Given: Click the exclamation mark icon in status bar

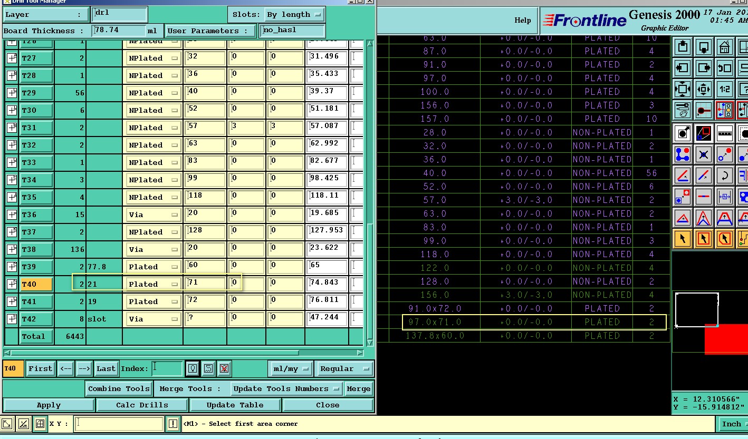Looking at the screenshot, I should pyautogui.click(x=173, y=424).
